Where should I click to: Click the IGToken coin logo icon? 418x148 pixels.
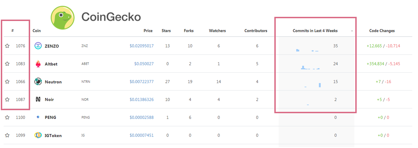point(38,135)
